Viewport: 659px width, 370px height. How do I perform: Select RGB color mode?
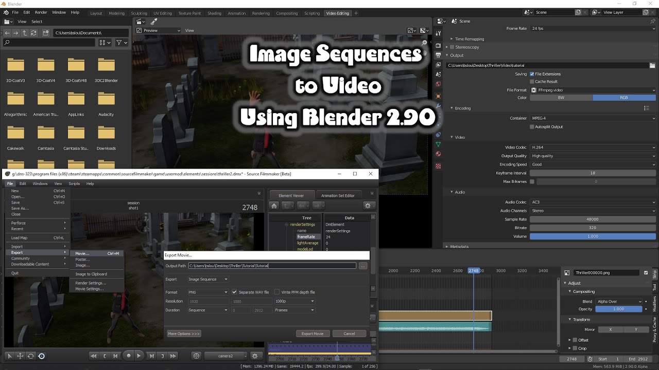coord(624,98)
